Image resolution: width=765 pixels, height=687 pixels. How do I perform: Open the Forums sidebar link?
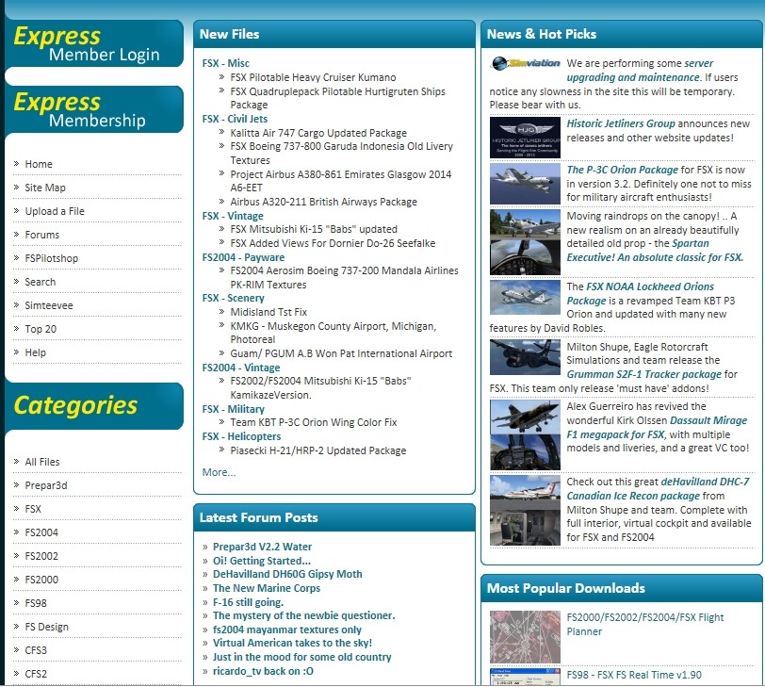pos(42,235)
